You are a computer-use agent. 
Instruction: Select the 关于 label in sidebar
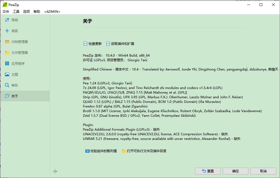click(15, 96)
